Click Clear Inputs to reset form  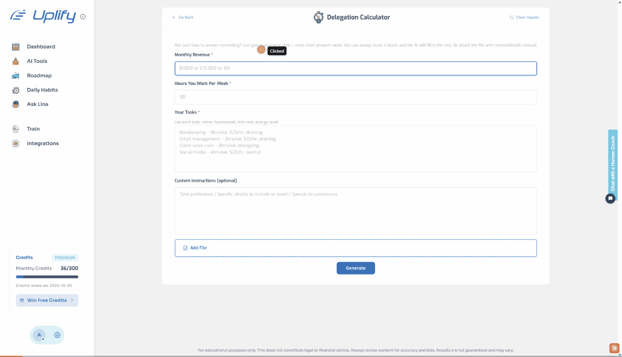(524, 18)
